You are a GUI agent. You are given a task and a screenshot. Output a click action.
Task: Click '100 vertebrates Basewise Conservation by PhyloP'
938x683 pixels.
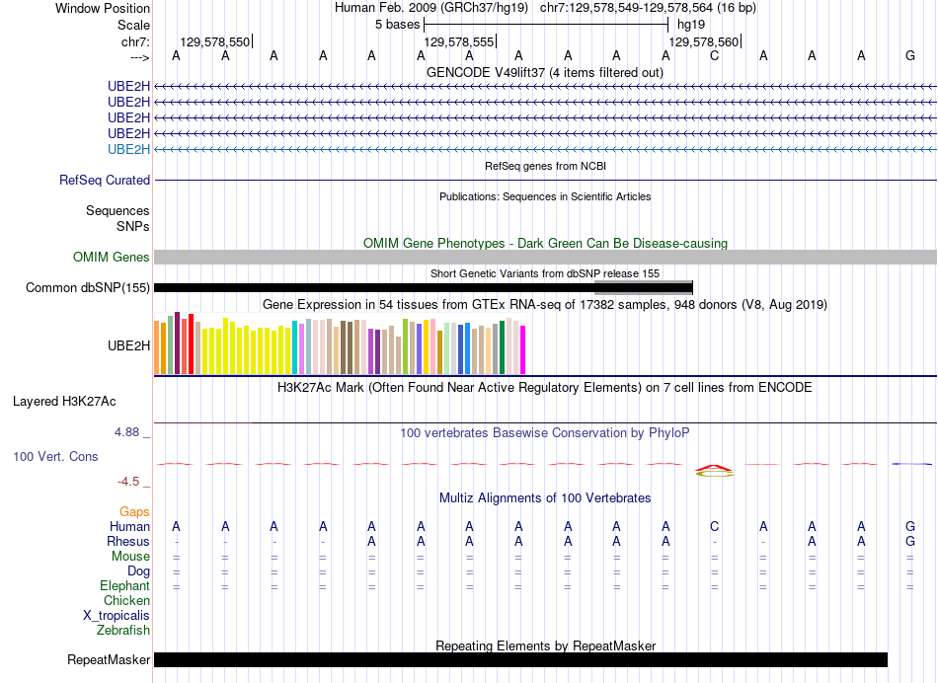[x=545, y=432]
